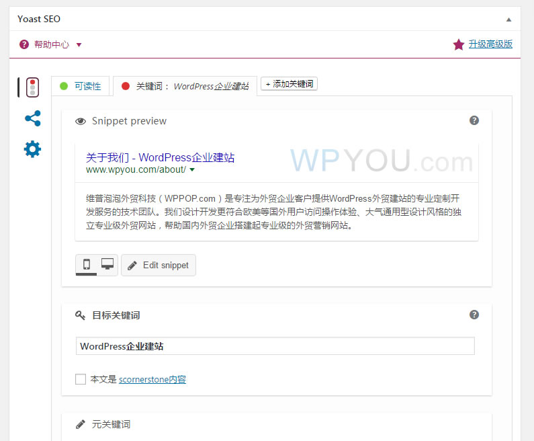Switch to the 关键词 WordPress企业建站 tab
534x441 pixels.
185,86
